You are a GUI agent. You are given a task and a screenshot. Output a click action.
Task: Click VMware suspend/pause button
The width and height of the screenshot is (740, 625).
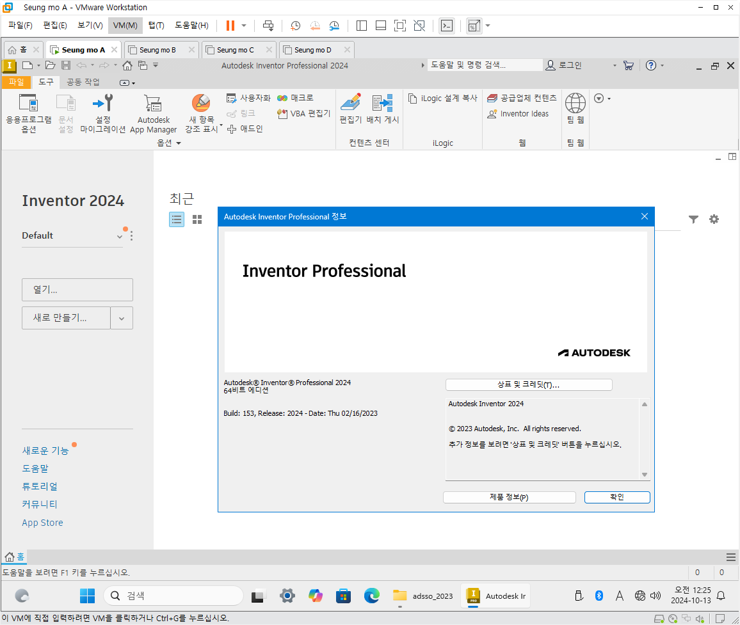click(x=230, y=26)
